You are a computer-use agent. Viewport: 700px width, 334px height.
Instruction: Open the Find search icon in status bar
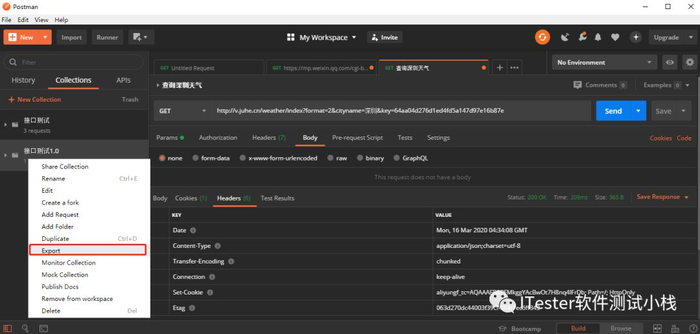25,328
